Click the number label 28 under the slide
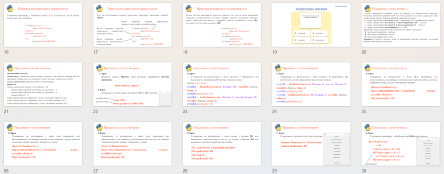This screenshot has width=444, height=174. click(185, 171)
